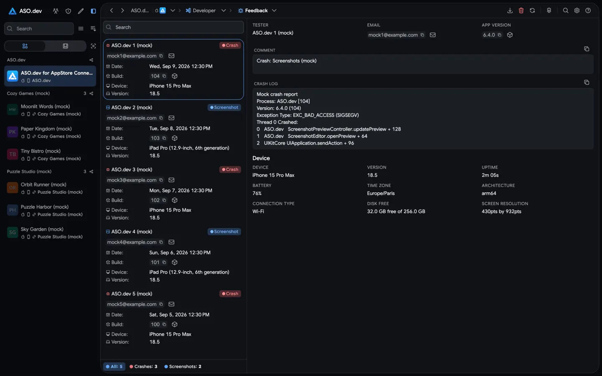The height and width of the screenshot is (376, 602).
Task: Expand the ASO.dev app breadcrumb dropdown
Action: pos(173,10)
